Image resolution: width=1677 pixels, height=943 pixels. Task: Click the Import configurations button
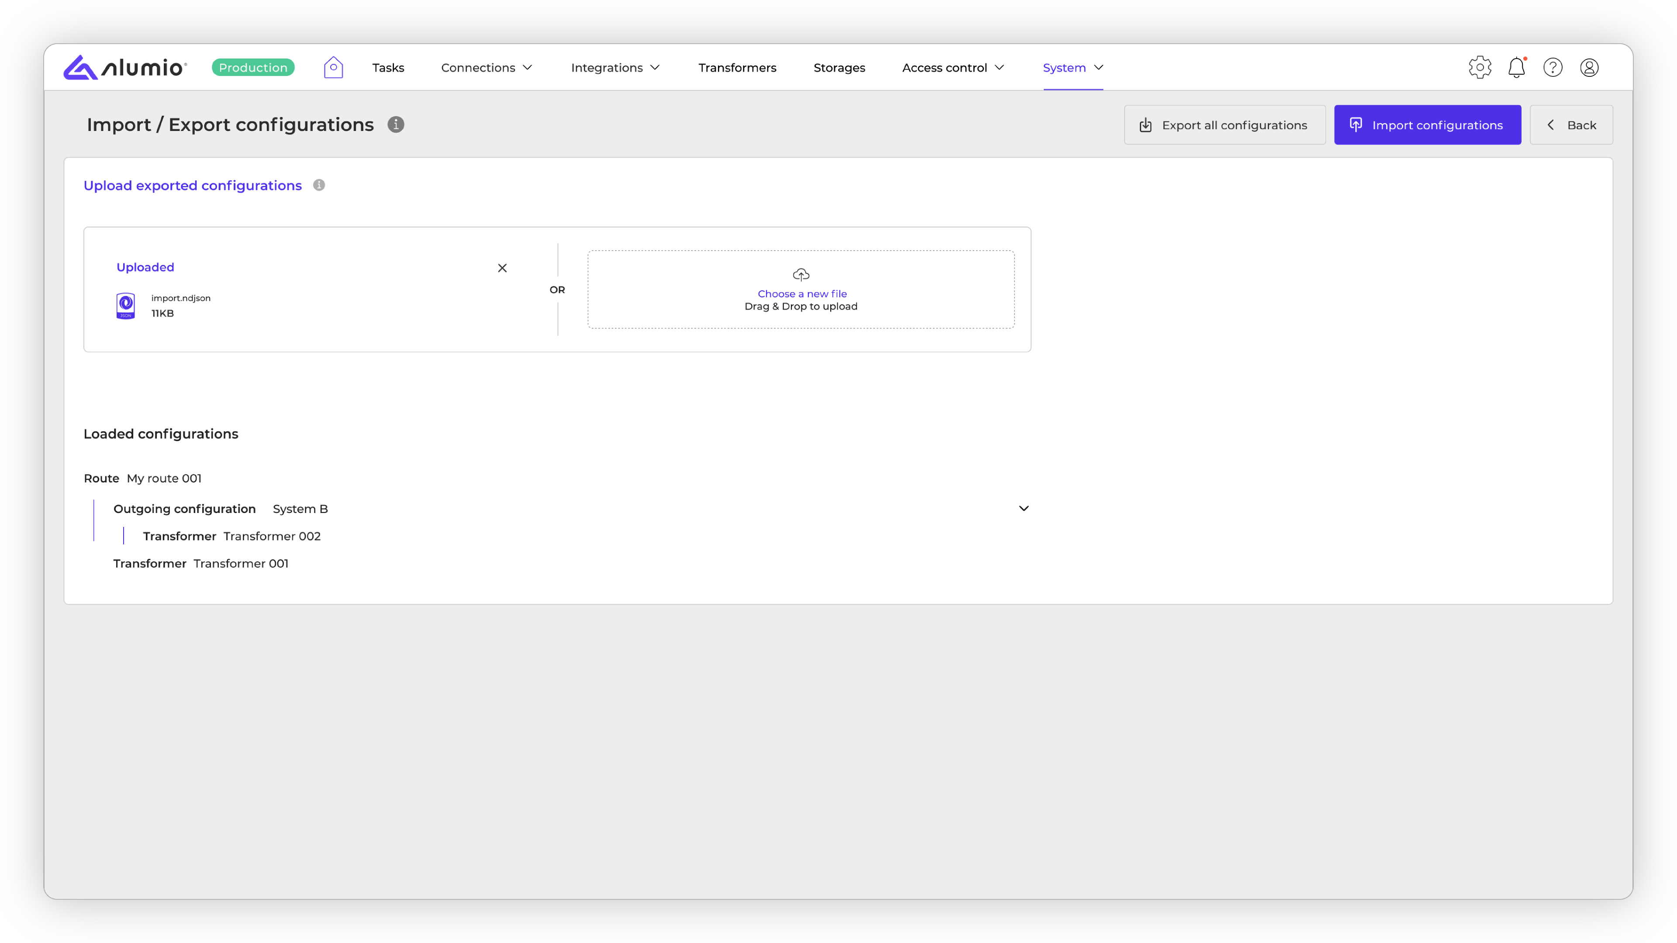click(x=1427, y=125)
